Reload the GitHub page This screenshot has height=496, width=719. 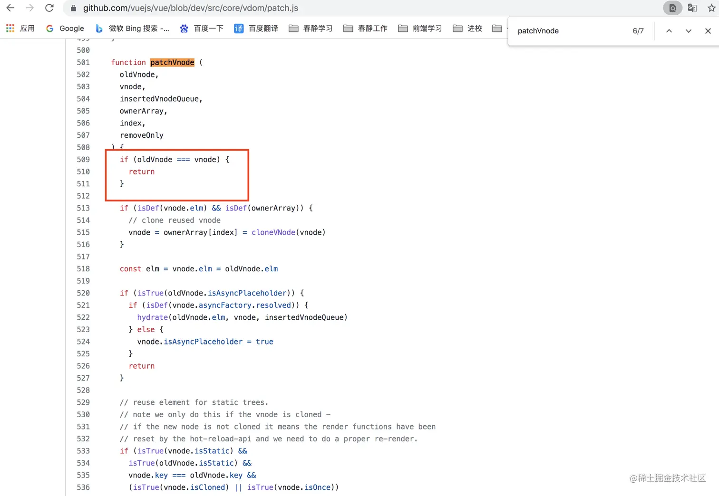49,8
